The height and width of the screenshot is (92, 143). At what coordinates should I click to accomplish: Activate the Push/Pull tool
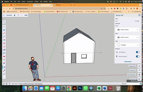(4, 40)
